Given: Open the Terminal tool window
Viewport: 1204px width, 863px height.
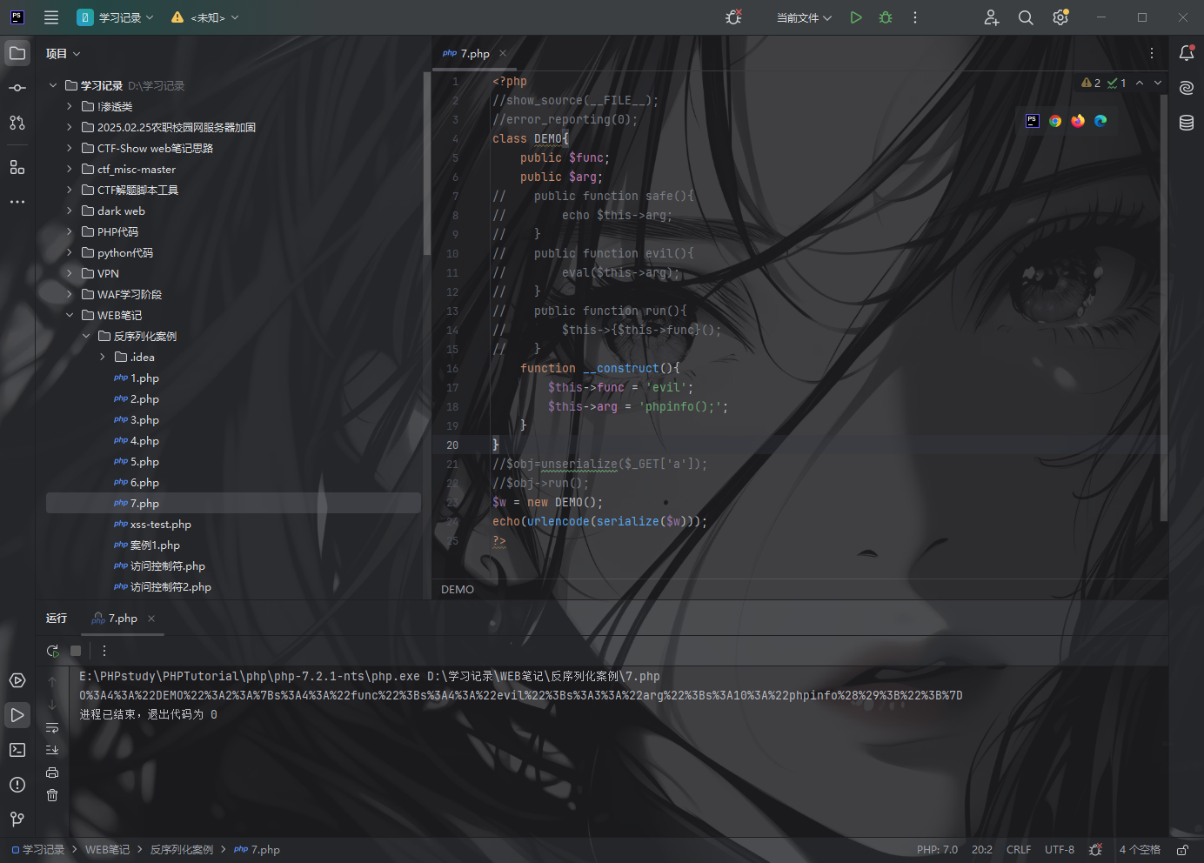Looking at the screenshot, I should [17, 750].
